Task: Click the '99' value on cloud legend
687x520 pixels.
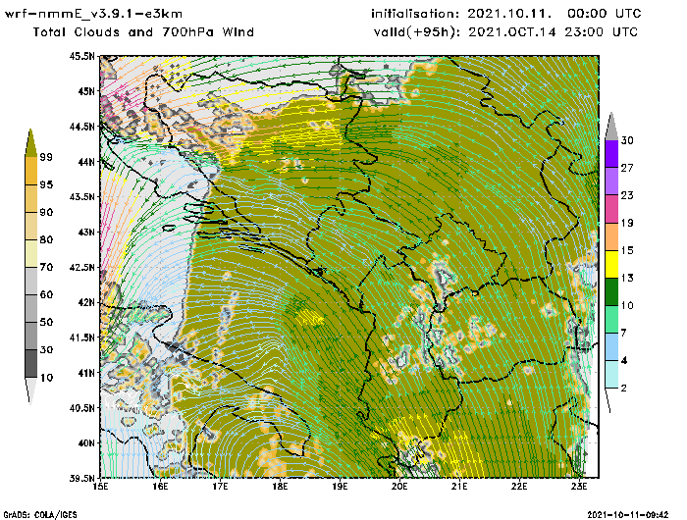Action: [x=46, y=157]
